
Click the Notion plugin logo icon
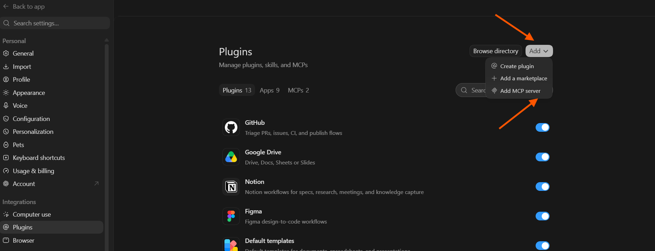pos(231,187)
